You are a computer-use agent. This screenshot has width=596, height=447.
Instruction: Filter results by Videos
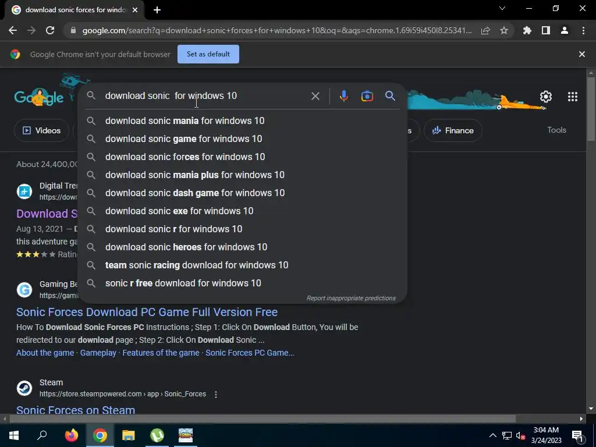tap(41, 130)
